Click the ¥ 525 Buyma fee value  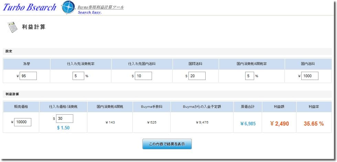pyautogui.click(x=152, y=122)
